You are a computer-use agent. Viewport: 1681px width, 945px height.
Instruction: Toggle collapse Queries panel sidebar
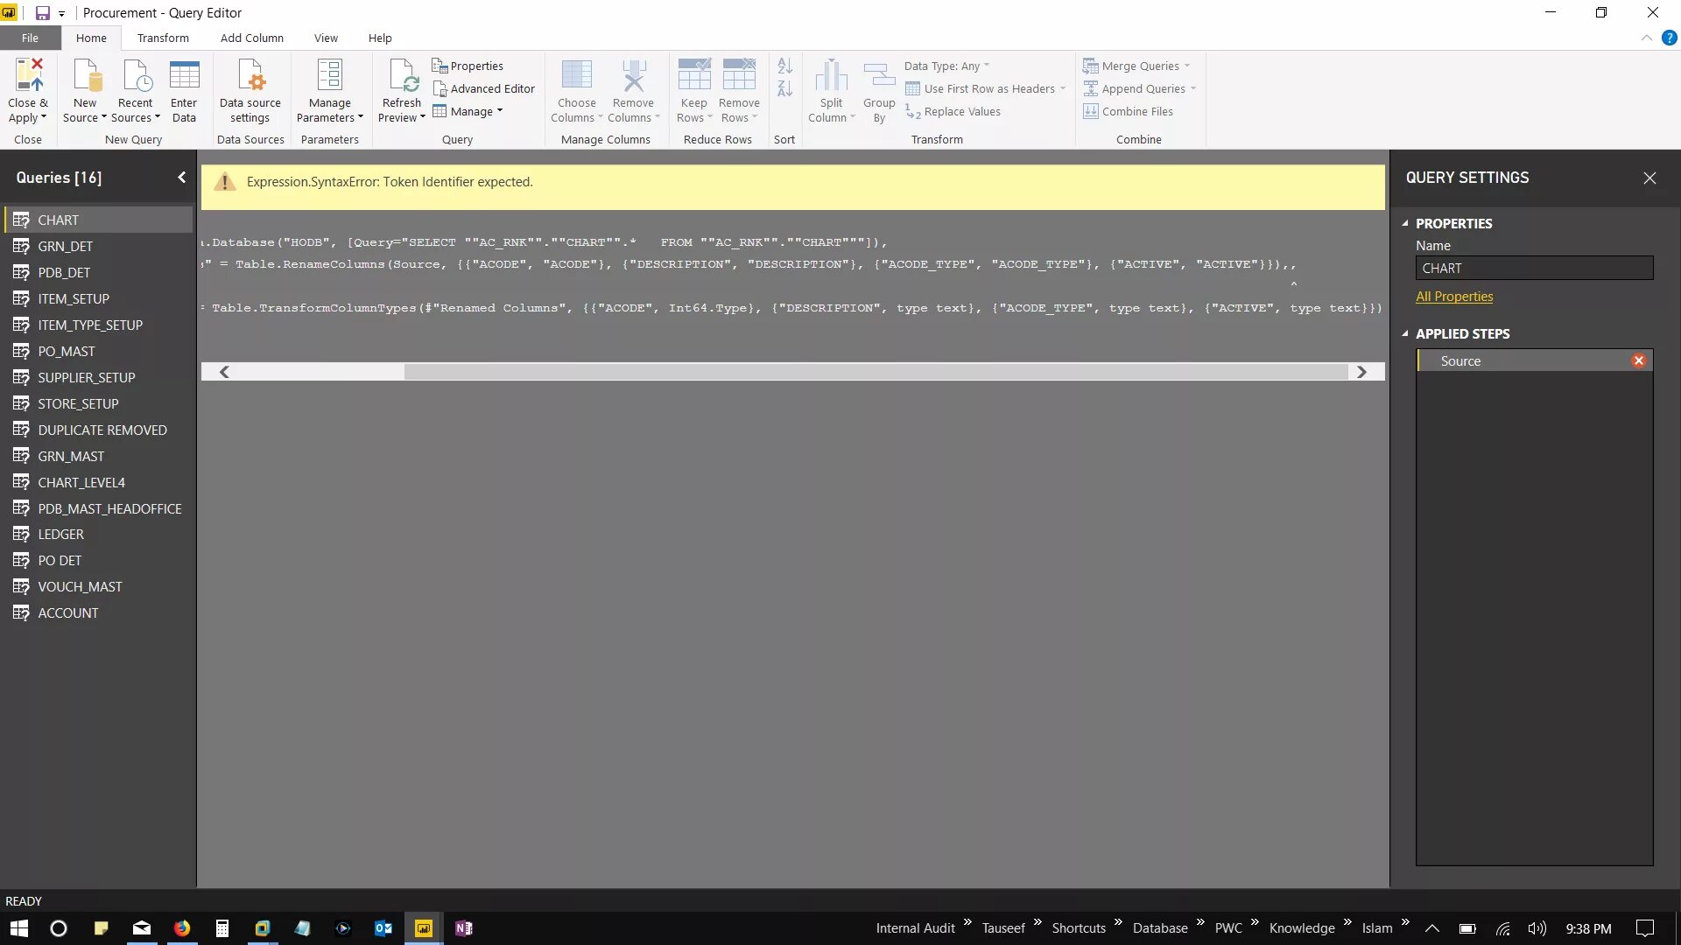coord(181,177)
